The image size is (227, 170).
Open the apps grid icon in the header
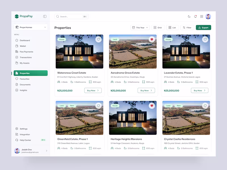click(x=201, y=16)
